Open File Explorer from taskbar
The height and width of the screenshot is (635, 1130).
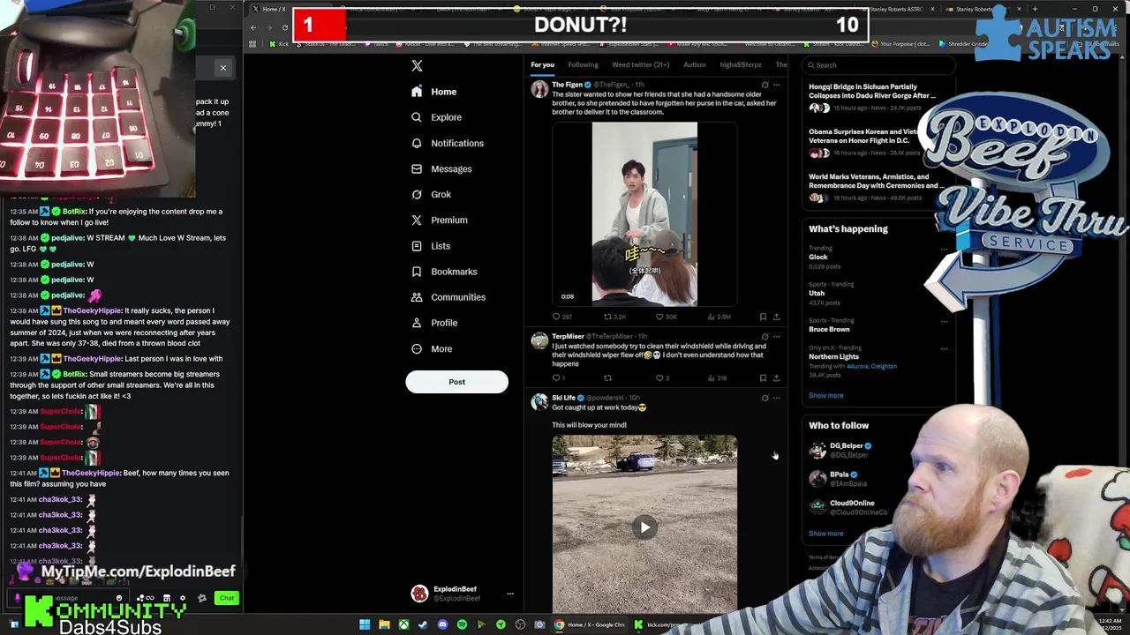384,624
